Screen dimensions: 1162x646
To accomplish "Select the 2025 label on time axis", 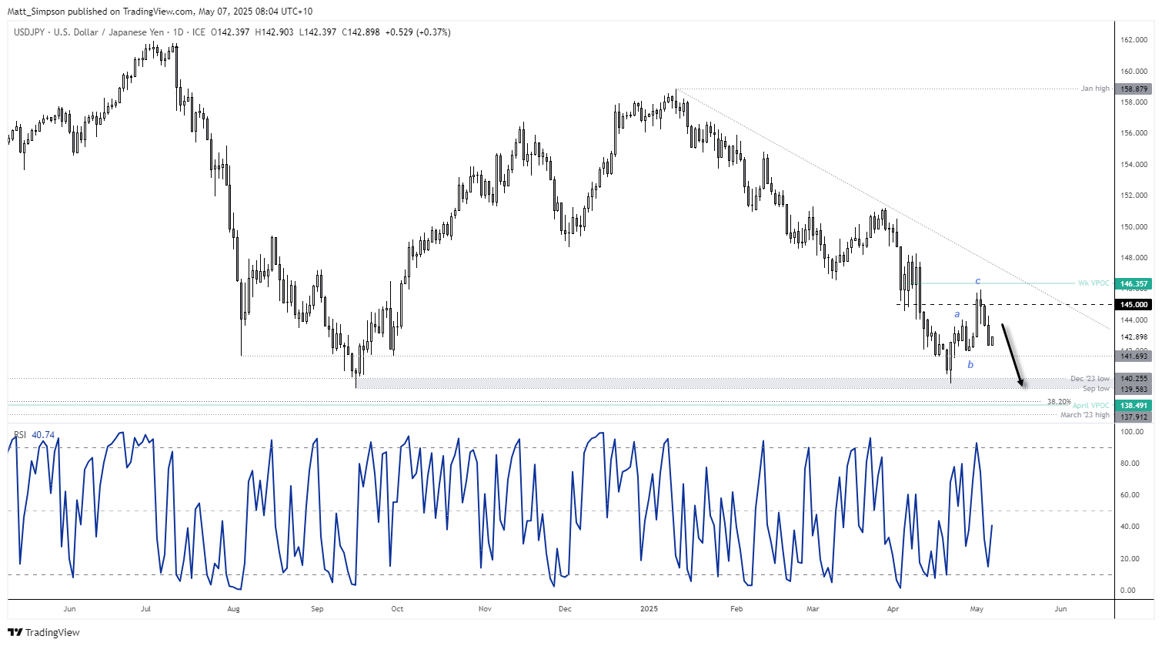I will [649, 608].
